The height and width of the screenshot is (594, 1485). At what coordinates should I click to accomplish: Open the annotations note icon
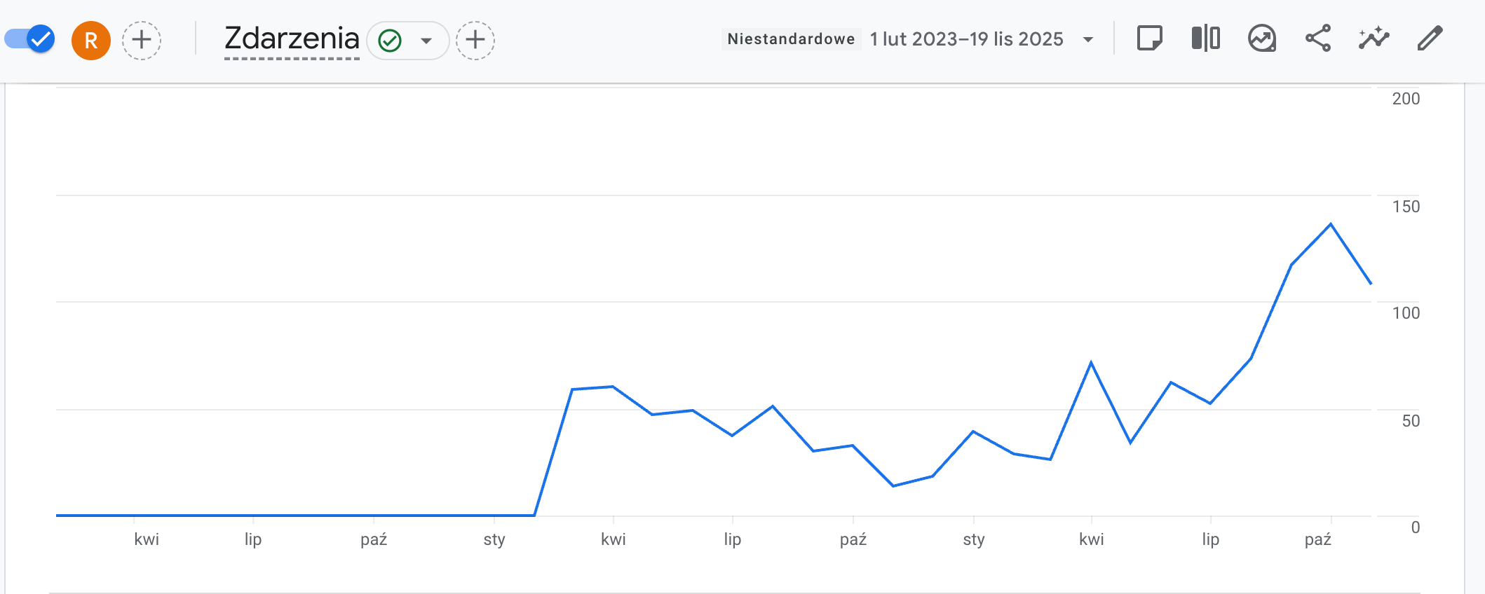click(x=1149, y=39)
